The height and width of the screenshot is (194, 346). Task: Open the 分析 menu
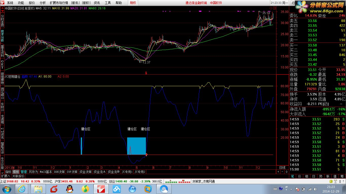click(43, 3)
